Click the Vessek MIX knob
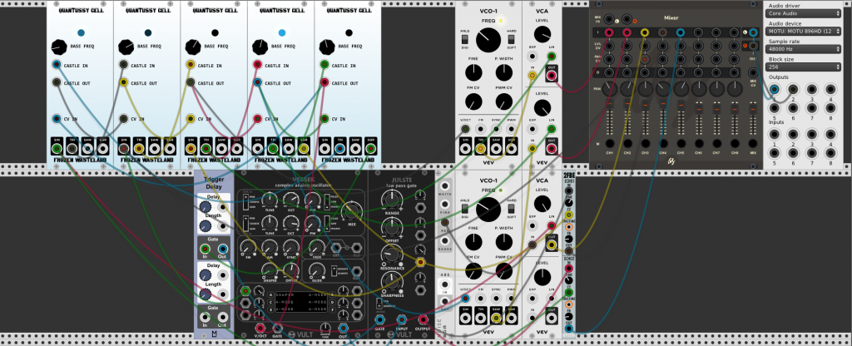Image resolution: width=852 pixels, height=346 pixels. point(352,211)
